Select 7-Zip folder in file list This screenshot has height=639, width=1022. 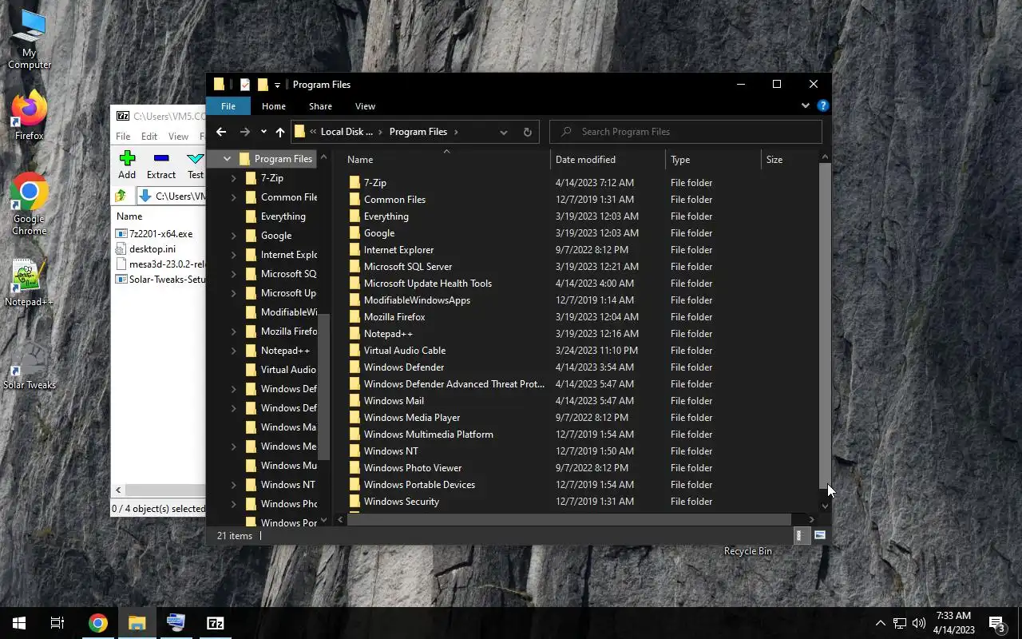tap(375, 183)
